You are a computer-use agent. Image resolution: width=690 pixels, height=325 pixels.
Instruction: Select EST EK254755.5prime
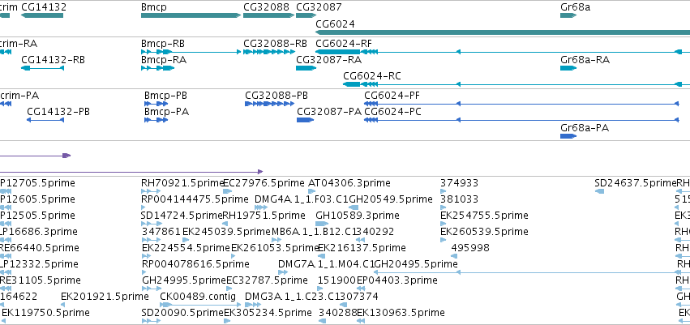pos(444,224)
